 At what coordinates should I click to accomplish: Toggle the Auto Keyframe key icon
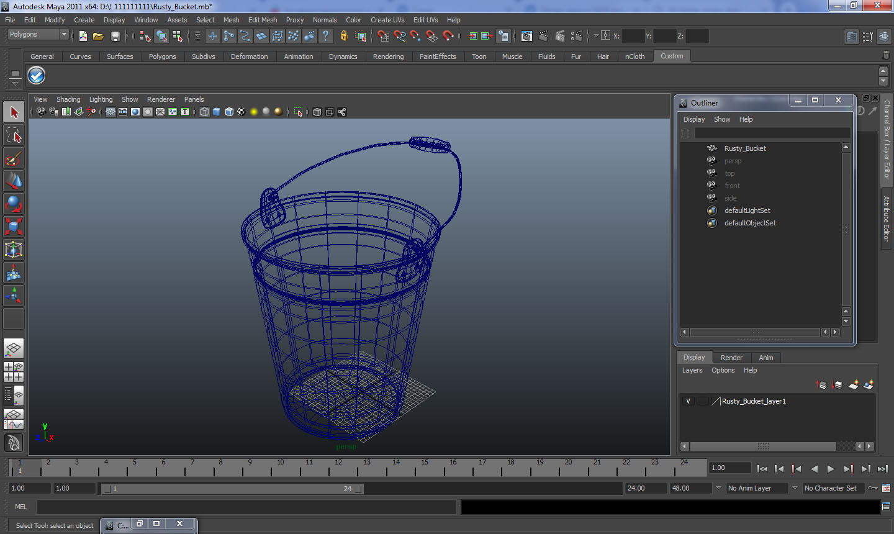pos(873,488)
